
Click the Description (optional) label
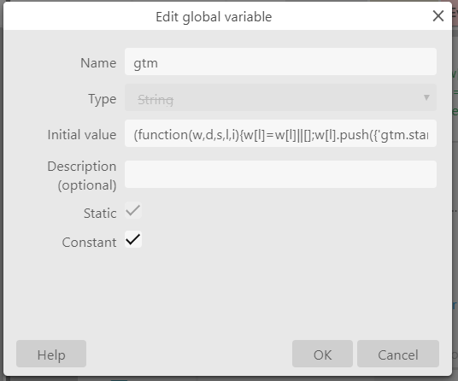82,176
